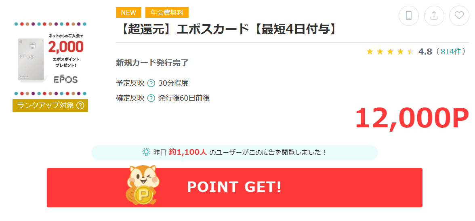Toggle the heart favorite icon
This screenshot has height=221, width=475.
(459, 15)
